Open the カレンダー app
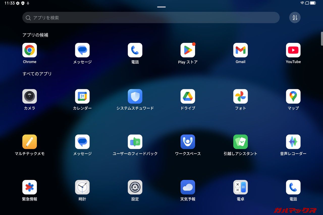 (x=82, y=96)
